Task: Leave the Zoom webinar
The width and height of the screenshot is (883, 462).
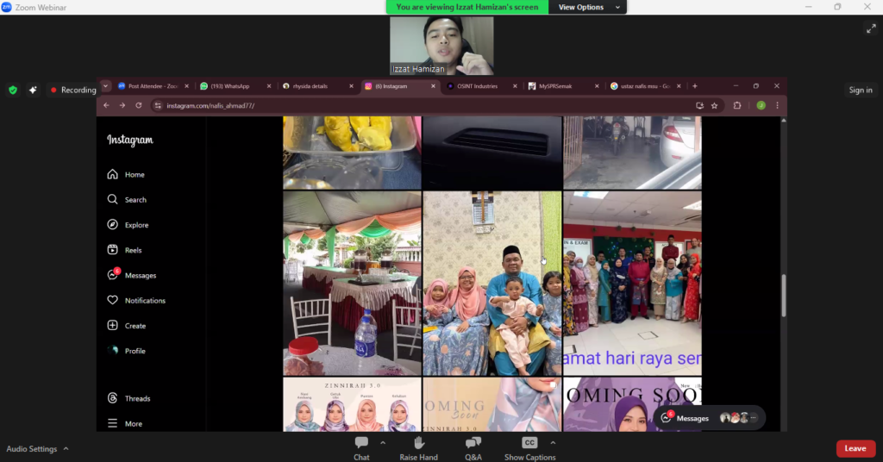Action: pos(855,448)
